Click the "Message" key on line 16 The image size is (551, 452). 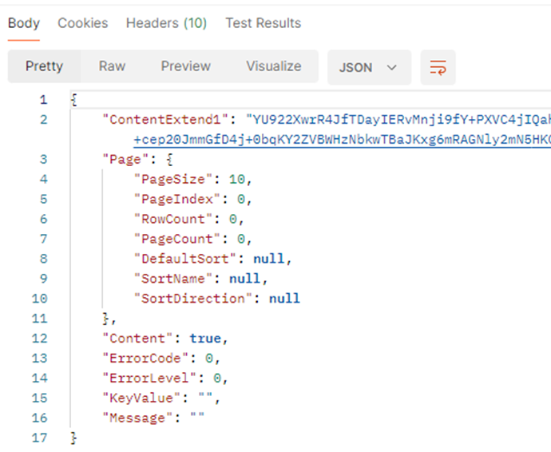pos(137,418)
